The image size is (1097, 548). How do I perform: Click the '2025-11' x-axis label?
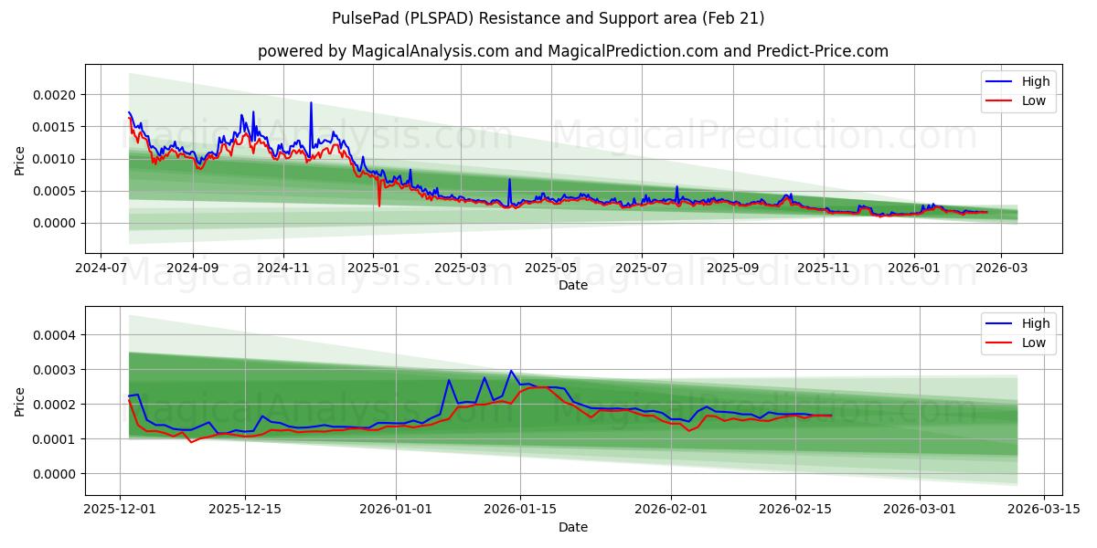point(824,269)
